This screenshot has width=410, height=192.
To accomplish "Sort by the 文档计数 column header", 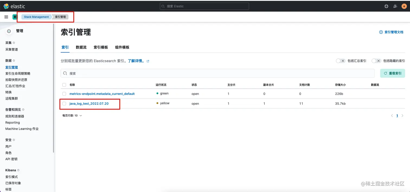I will [305, 85].
